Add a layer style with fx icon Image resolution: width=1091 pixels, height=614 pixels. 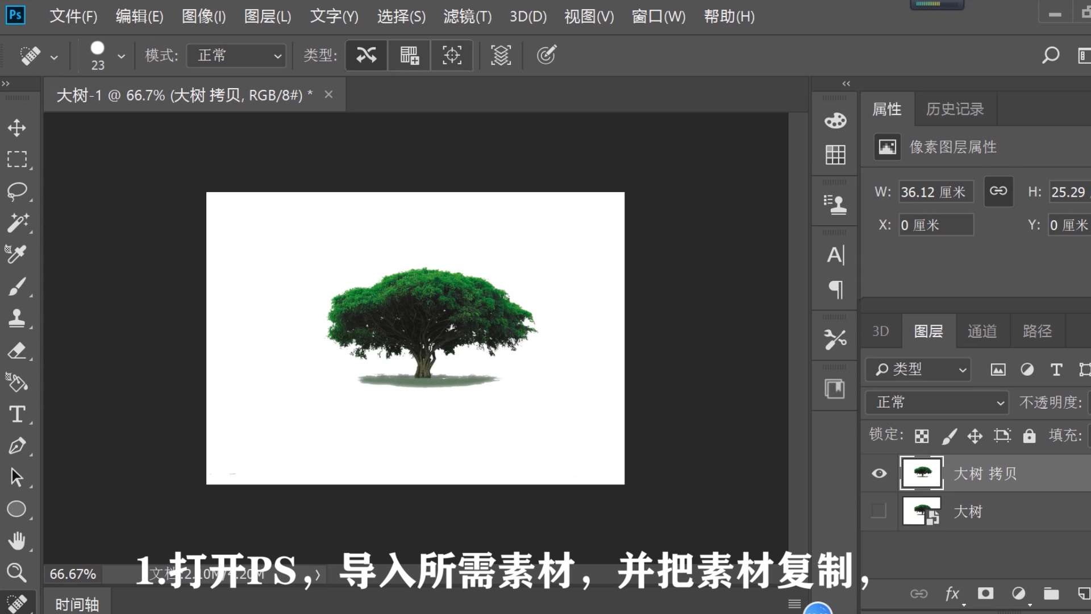(953, 594)
